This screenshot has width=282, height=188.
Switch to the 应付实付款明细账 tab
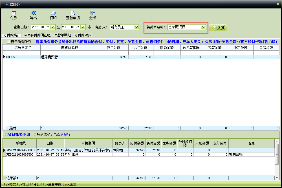point(37,35)
